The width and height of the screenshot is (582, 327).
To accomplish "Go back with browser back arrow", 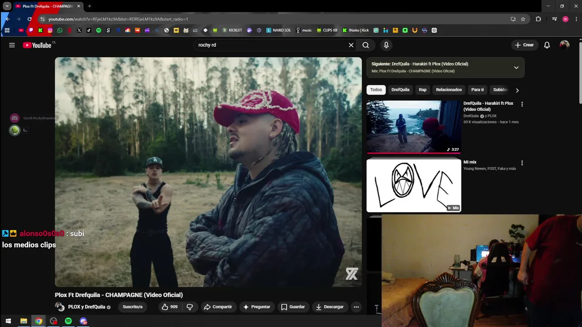I will (7, 19).
